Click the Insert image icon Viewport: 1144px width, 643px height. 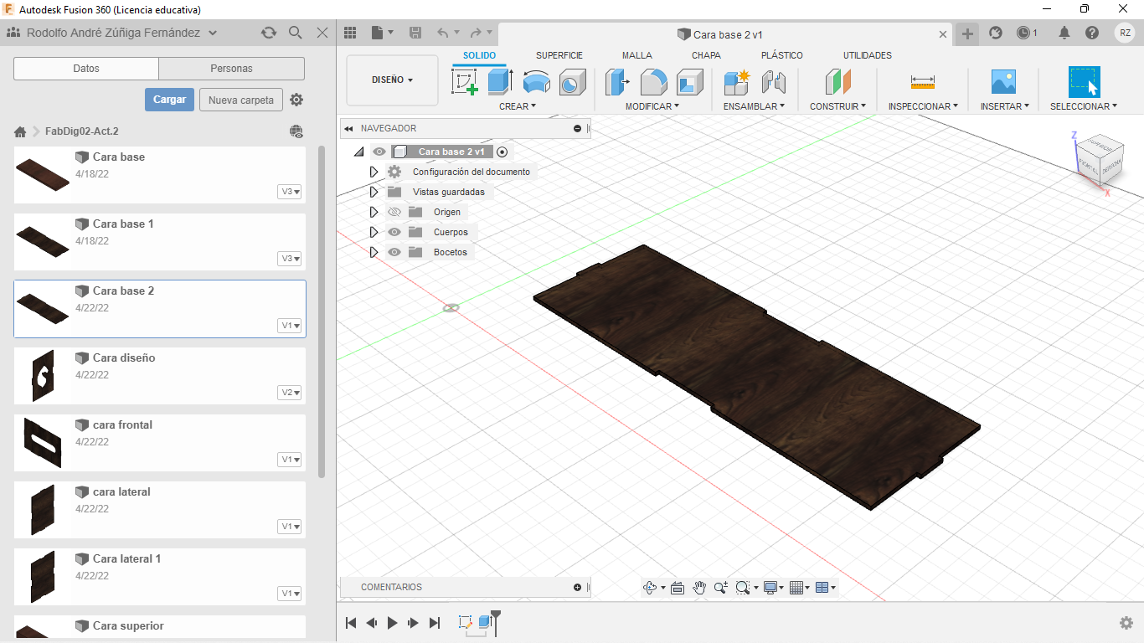point(1002,82)
